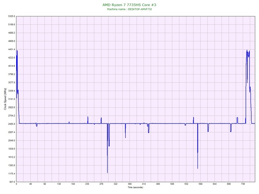Click the 644 time axis value

pyautogui.click(x=215, y=184)
